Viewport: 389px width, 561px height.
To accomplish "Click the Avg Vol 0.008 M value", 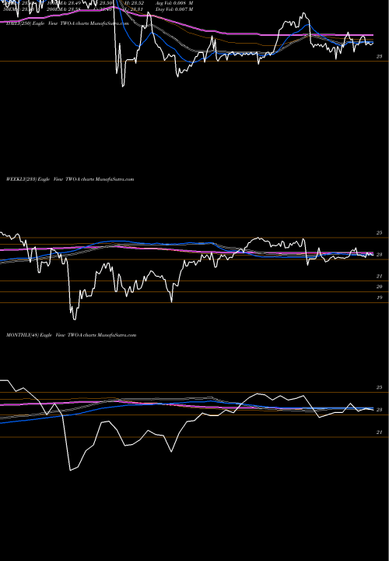I will [174, 3].
